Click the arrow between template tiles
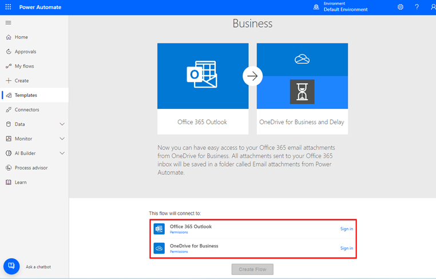Viewport: 436px width, 279px height. [252, 76]
